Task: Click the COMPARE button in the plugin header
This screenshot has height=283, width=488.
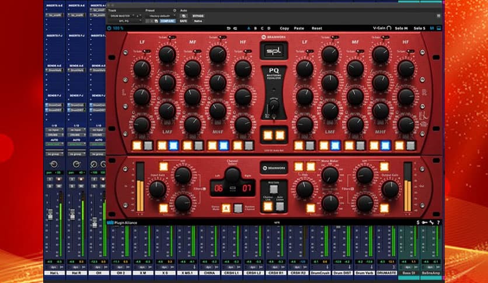Action: click(168, 21)
